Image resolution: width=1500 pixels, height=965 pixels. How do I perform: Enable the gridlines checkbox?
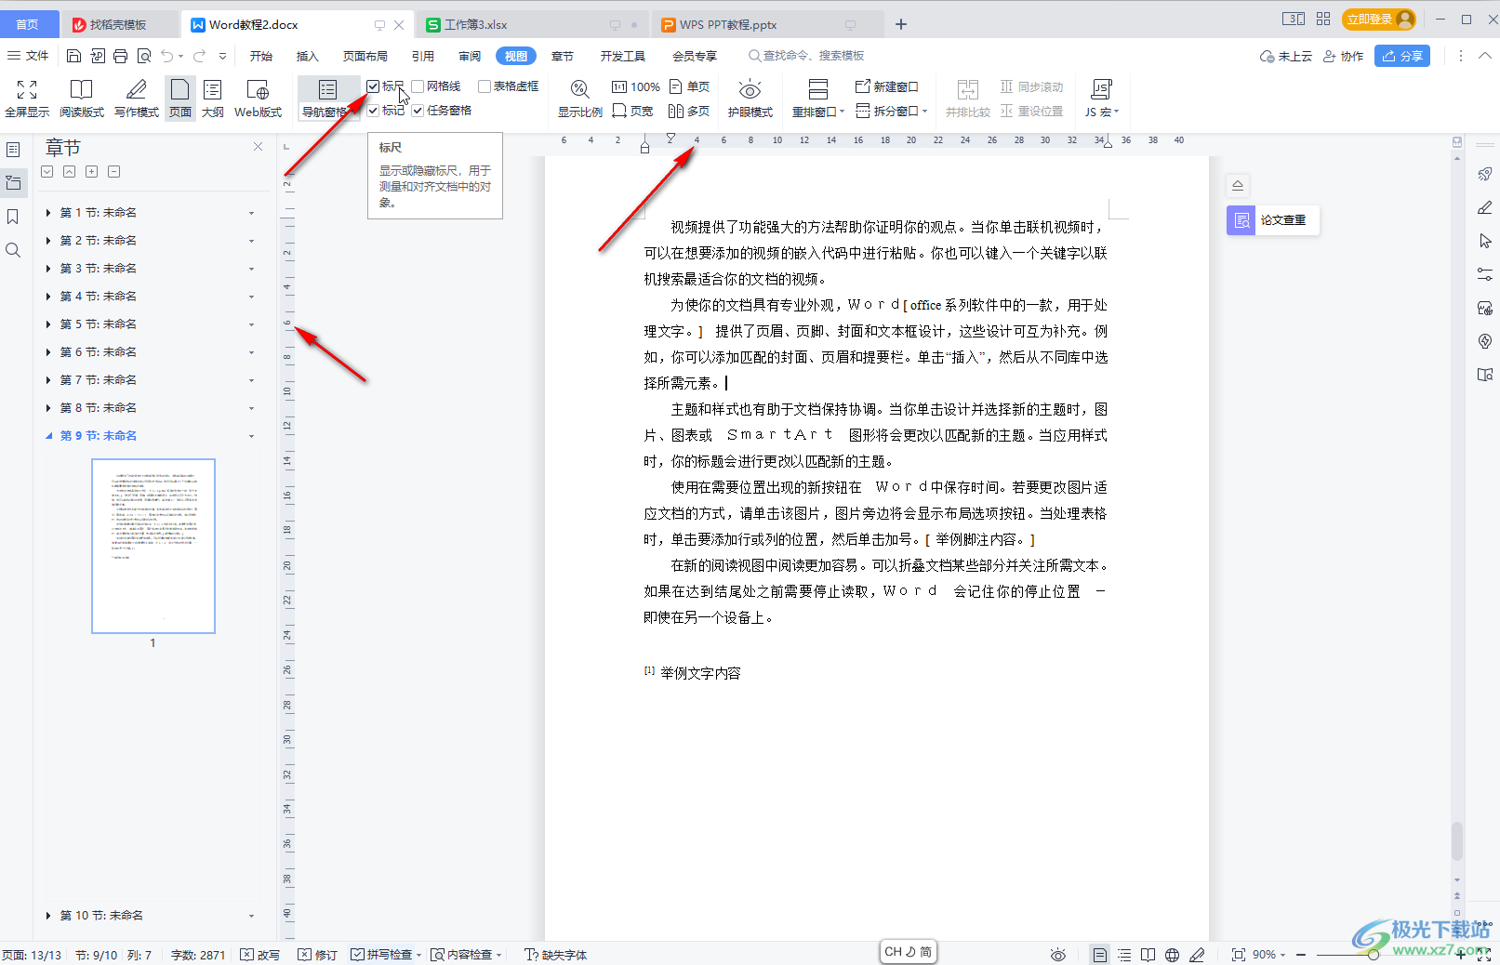[418, 86]
